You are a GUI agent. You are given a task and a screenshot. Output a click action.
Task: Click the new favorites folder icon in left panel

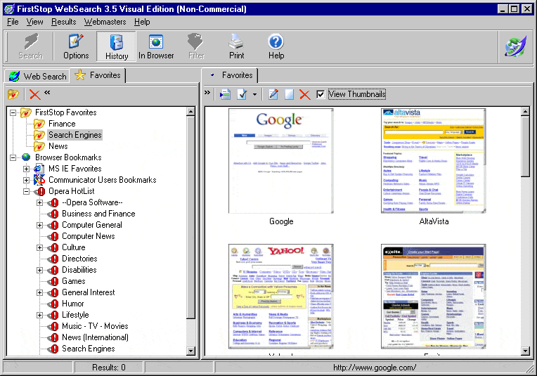(x=13, y=94)
